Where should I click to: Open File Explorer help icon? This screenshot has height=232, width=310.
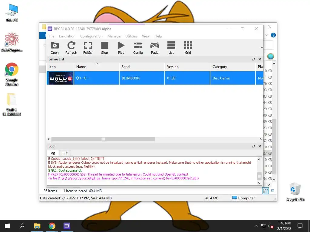[273, 35]
